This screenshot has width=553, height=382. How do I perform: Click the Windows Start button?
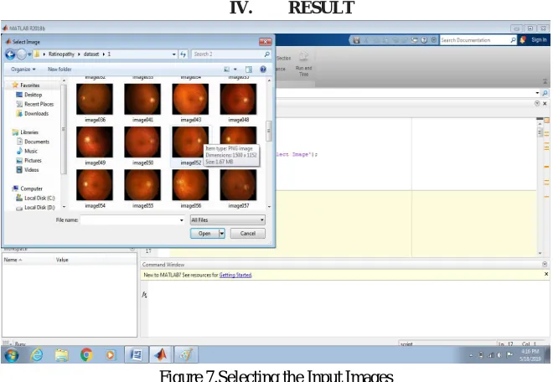coord(11,355)
